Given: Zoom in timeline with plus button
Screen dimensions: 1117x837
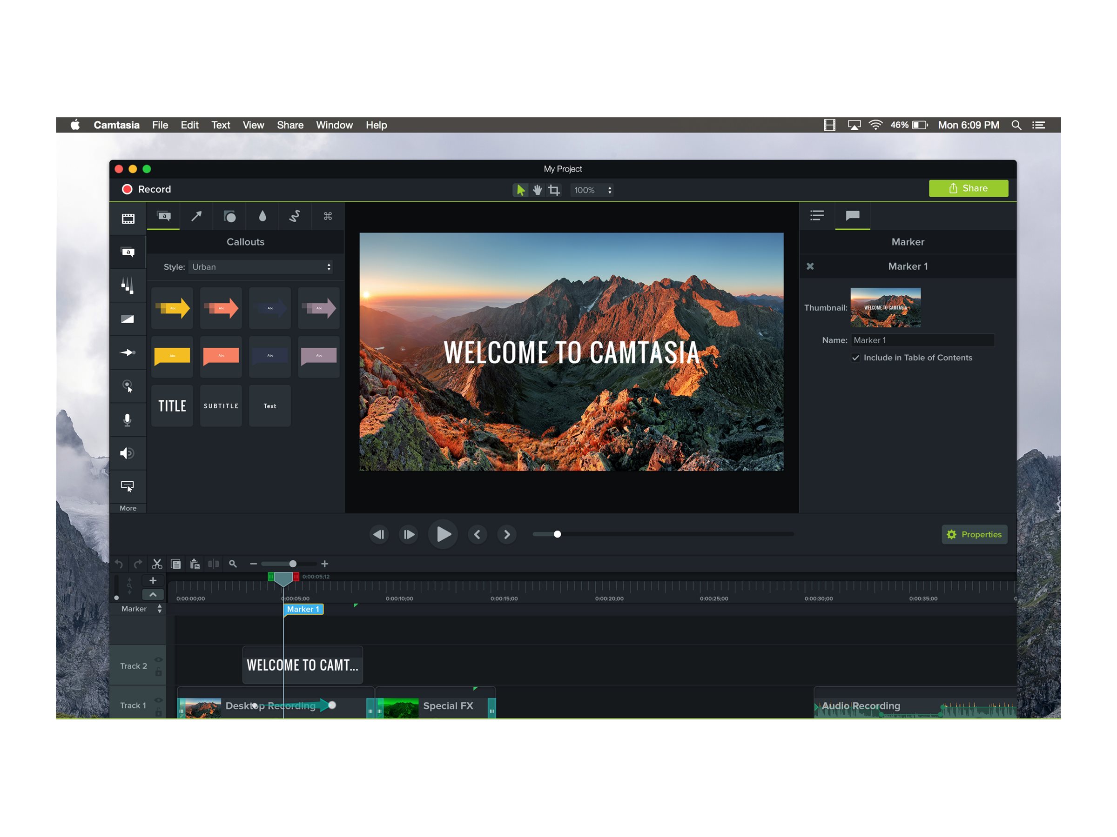Looking at the screenshot, I should (325, 564).
